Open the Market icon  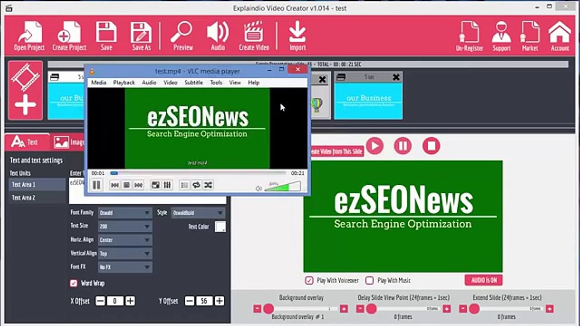click(x=530, y=36)
